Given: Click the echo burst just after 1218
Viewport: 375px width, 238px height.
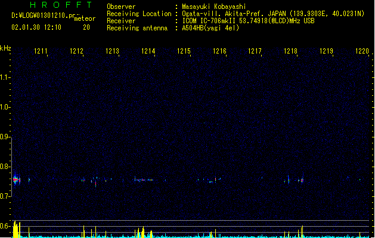Looking at the screenshot, I should (x=302, y=180).
